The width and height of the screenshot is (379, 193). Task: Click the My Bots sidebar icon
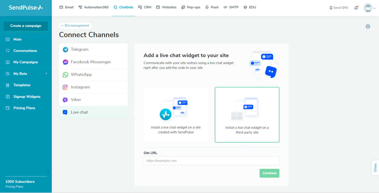8,74
